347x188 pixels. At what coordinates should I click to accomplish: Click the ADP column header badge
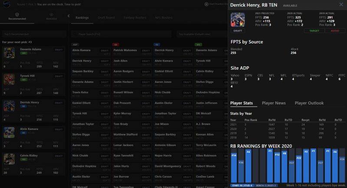(x=75, y=45)
